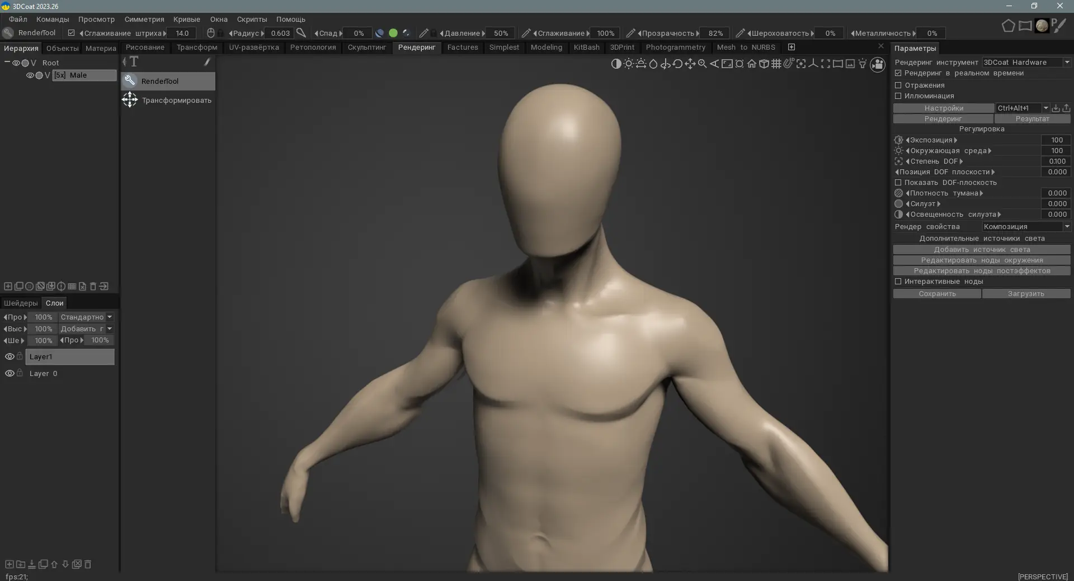Click the circular rotate arrow icon in viewport toolbar
Screen dimensions: 1074x581
677,64
